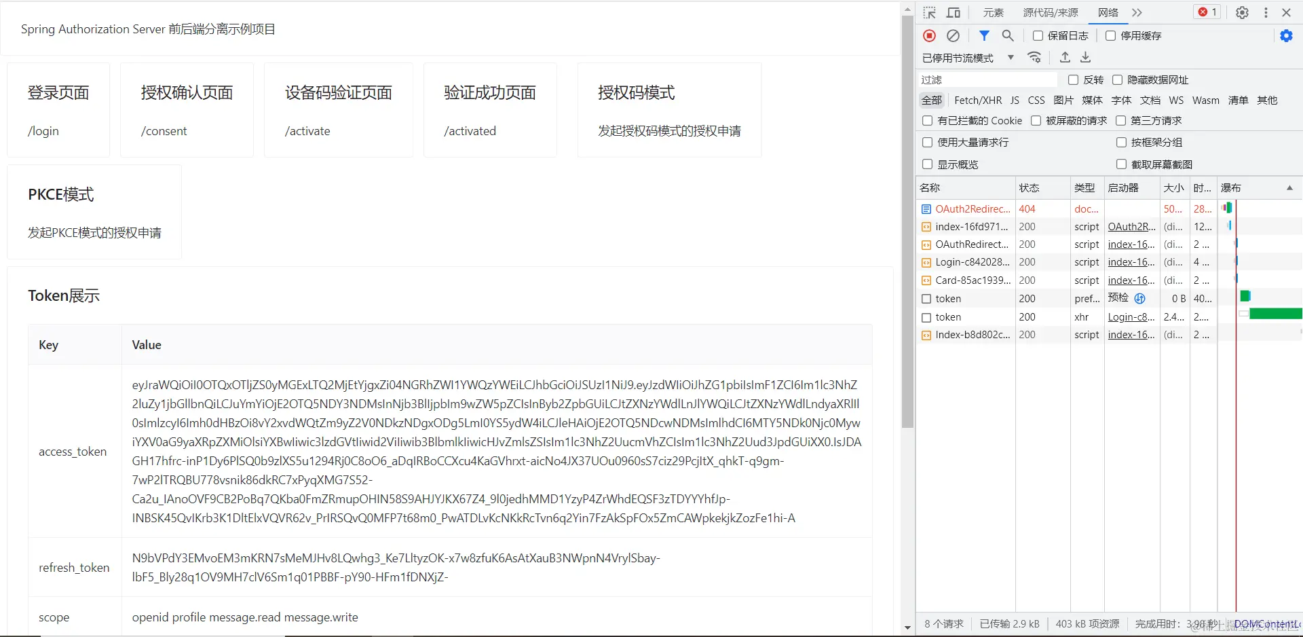
Task: Filter requests by CSS type
Action: pyautogui.click(x=1036, y=100)
